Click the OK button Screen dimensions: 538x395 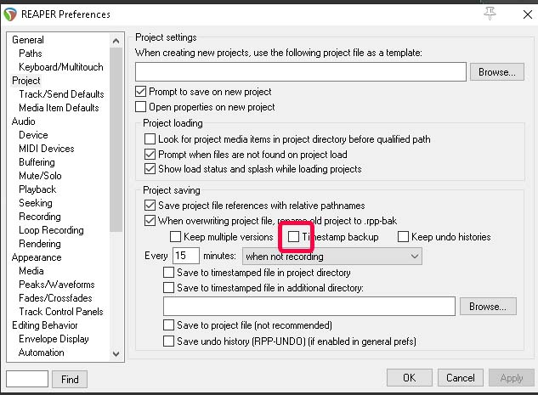[410, 378]
